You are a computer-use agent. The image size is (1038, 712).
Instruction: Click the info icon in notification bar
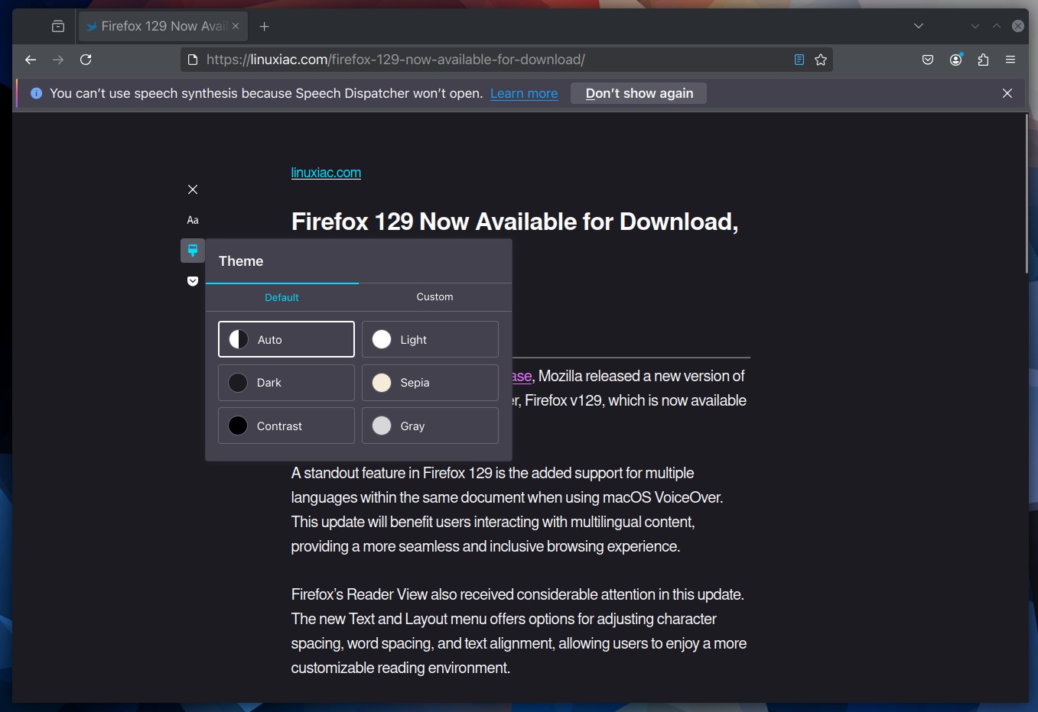(36, 93)
